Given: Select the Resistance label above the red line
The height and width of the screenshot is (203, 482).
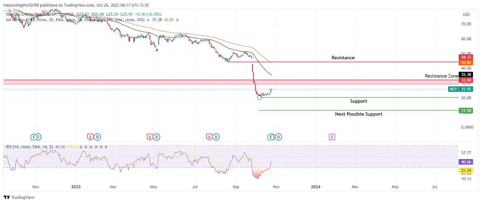Looking at the screenshot, I should pos(343,58).
